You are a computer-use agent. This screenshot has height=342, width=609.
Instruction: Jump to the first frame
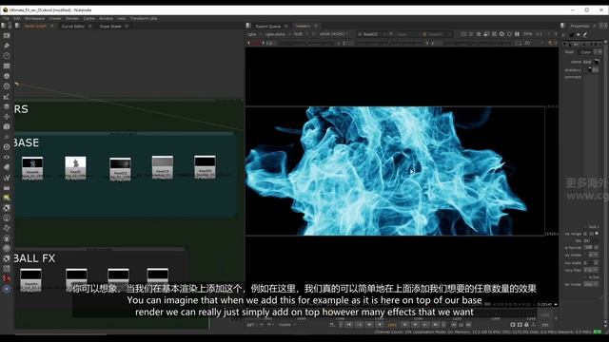coord(349,325)
